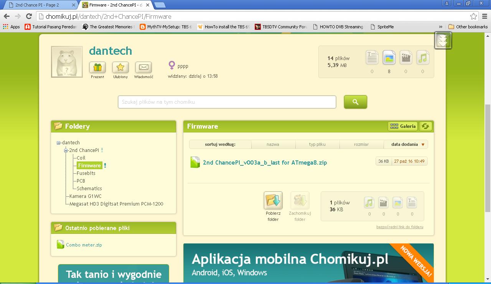Open 2nd ChancePI_v003a_b_last for ATmega8.zip
The width and height of the screenshot is (491, 284).
pos(265,162)
